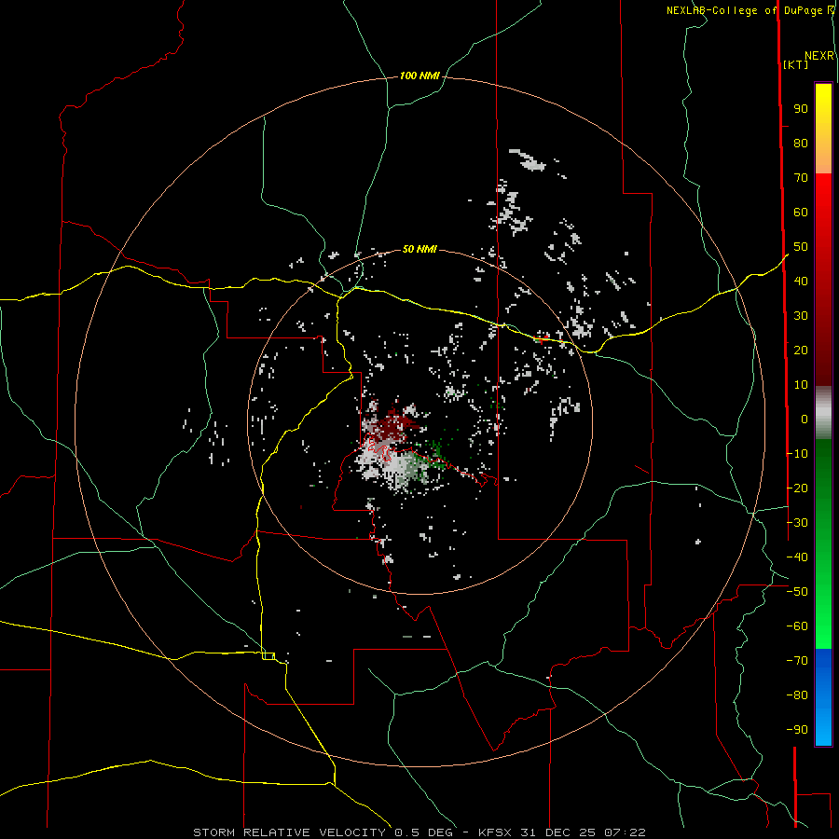The image size is (839, 839).
Task: Click the -60 value on velocity scale
Action: point(797,626)
